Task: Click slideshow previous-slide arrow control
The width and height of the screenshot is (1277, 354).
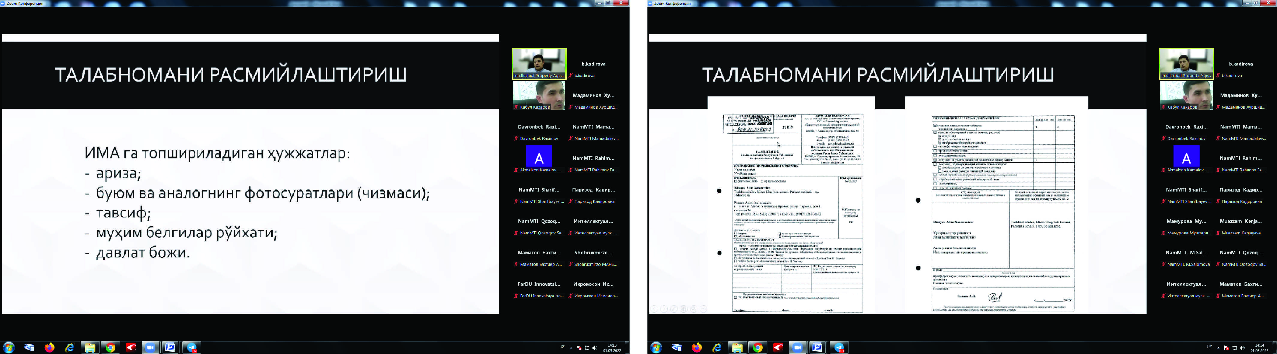Action: (x=654, y=309)
